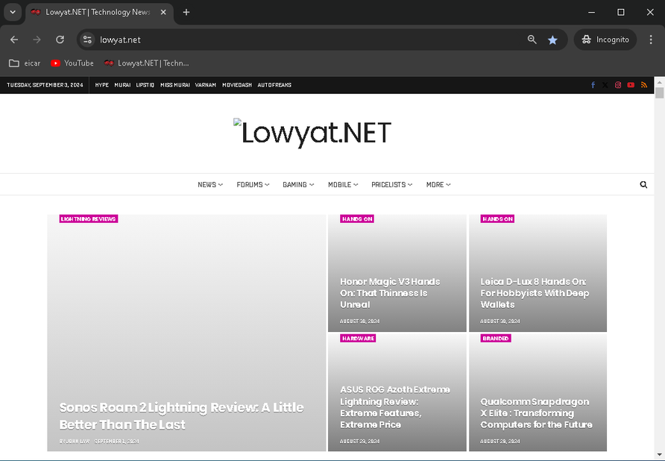The height and width of the screenshot is (461, 665).
Task: Toggle the bookmark star for this page
Action: (552, 40)
